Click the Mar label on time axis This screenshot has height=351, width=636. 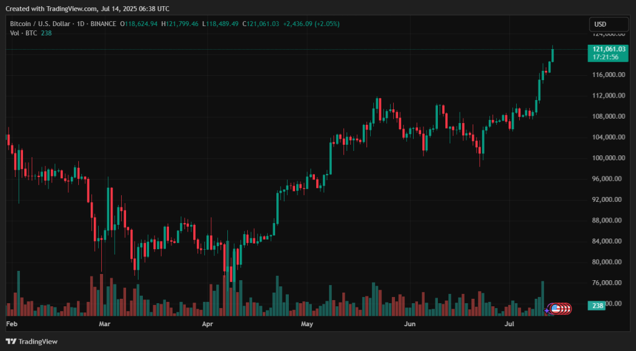click(104, 324)
